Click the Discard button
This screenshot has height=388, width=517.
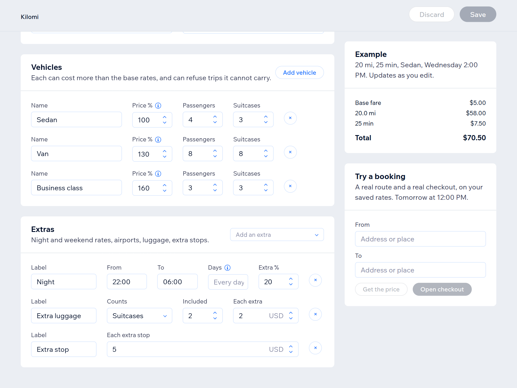432,14
